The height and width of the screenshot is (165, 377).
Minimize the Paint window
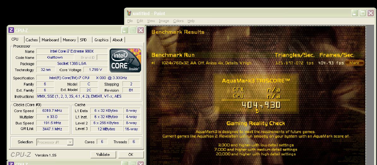coord(355,13)
